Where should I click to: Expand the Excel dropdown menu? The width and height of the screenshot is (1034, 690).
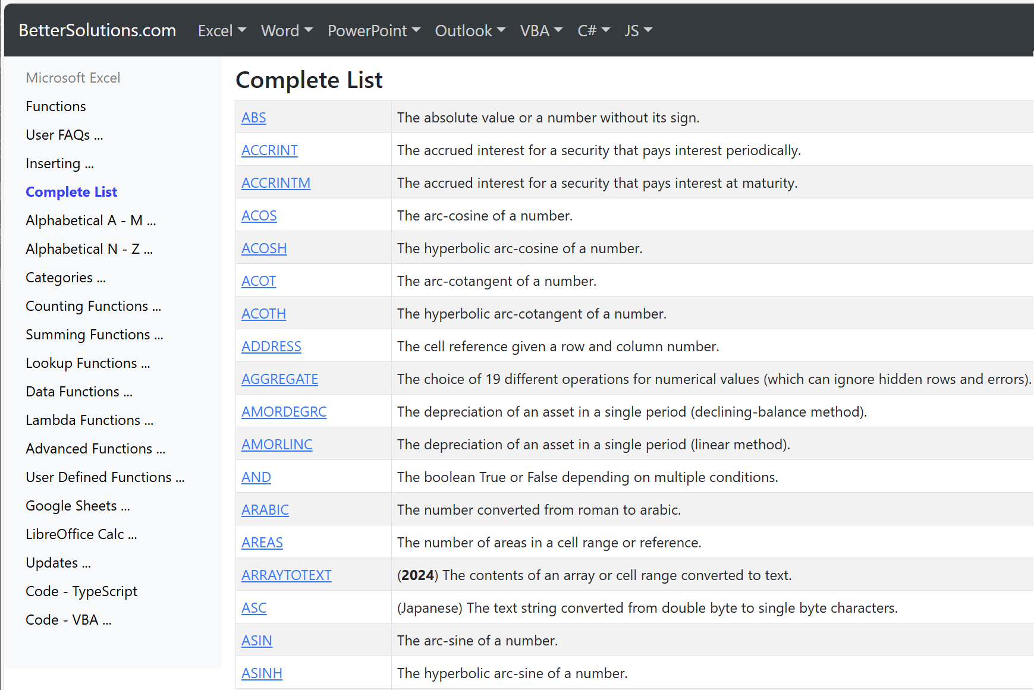coord(222,31)
